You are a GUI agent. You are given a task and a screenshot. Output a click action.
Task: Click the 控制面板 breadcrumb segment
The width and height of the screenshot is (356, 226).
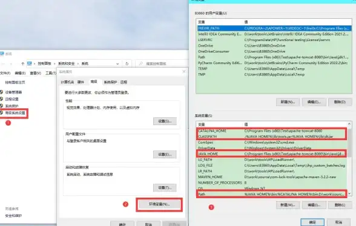pyautogui.click(x=45, y=63)
